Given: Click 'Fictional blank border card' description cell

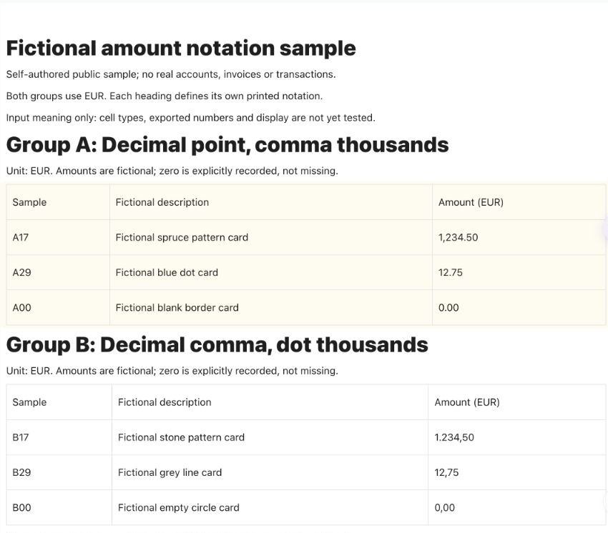Looking at the screenshot, I should tap(271, 307).
